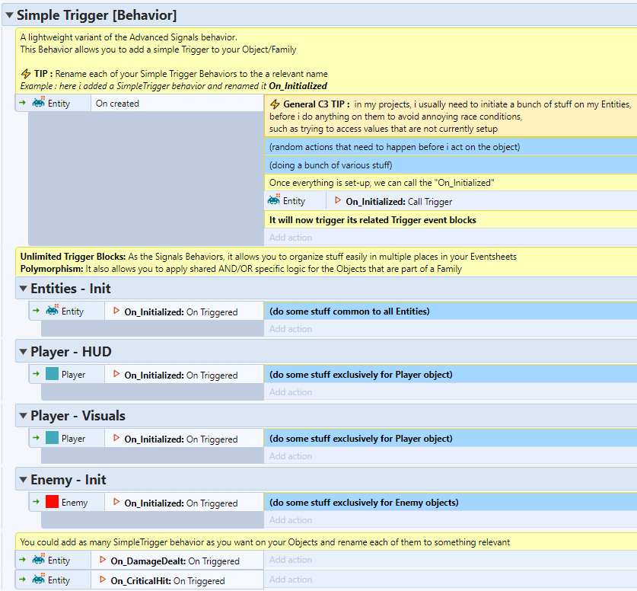This screenshot has height=591, width=637.
Task: Collapse the Player - Visuals group
Action: pyautogui.click(x=23, y=416)
